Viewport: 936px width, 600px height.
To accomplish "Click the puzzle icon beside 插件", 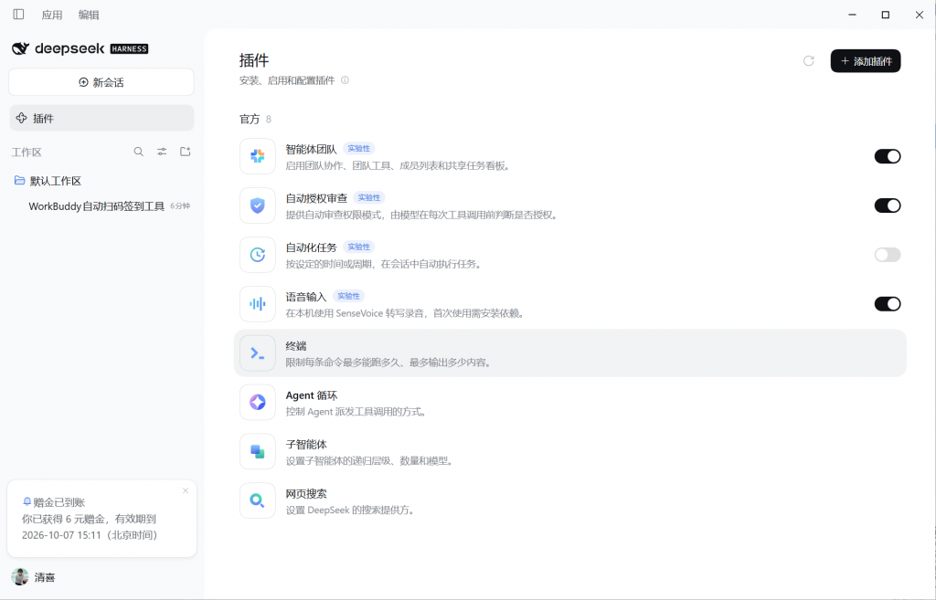I will (x=22, y=118).
